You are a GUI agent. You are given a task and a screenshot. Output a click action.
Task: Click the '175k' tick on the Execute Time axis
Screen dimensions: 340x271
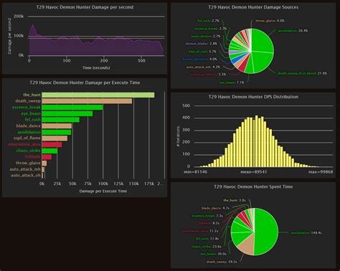click(149, 184)
